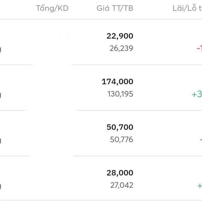Click the truncated left text in 130,195 row
The width and height of the screenshot is (202, 202).
click(1, 95)
